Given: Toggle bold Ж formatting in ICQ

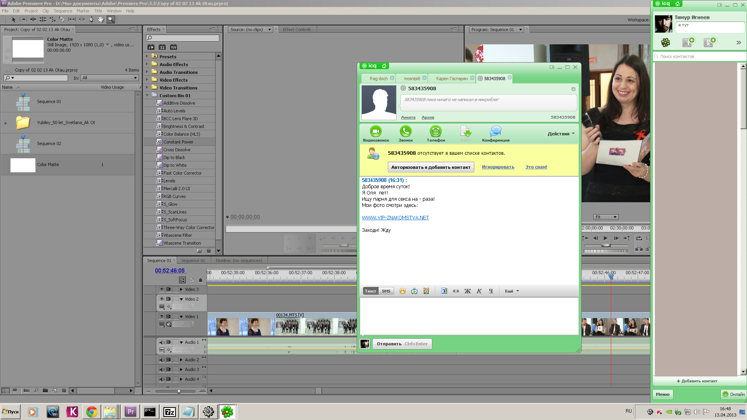Looking at the screenshot, I should 468,291.
